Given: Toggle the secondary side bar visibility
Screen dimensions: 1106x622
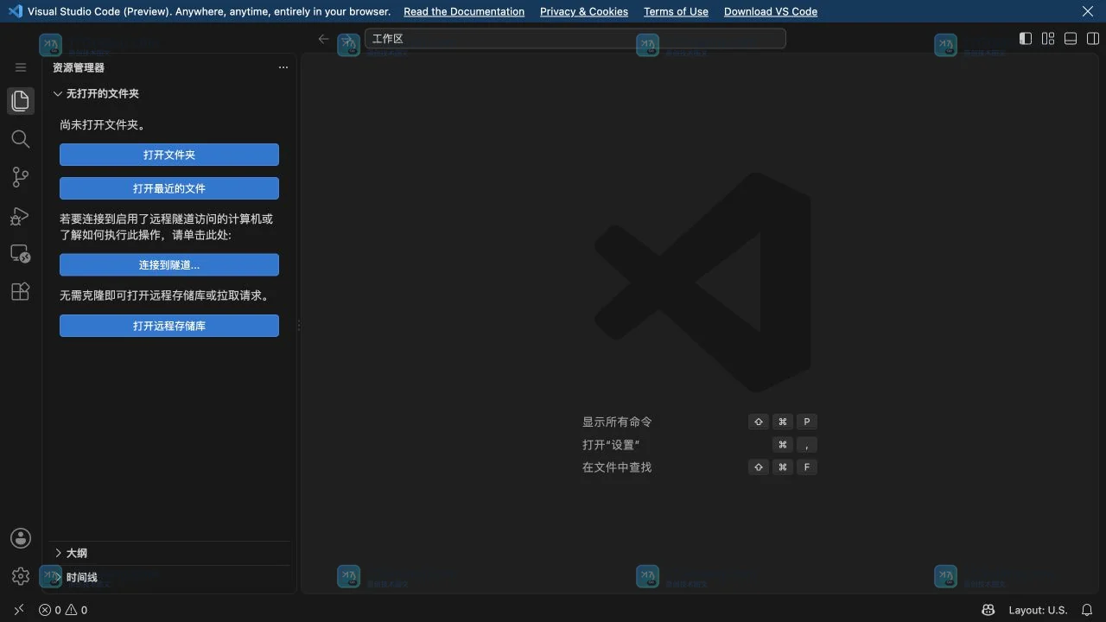Looking at the screenshot, I should click(x=1093, y=39).
